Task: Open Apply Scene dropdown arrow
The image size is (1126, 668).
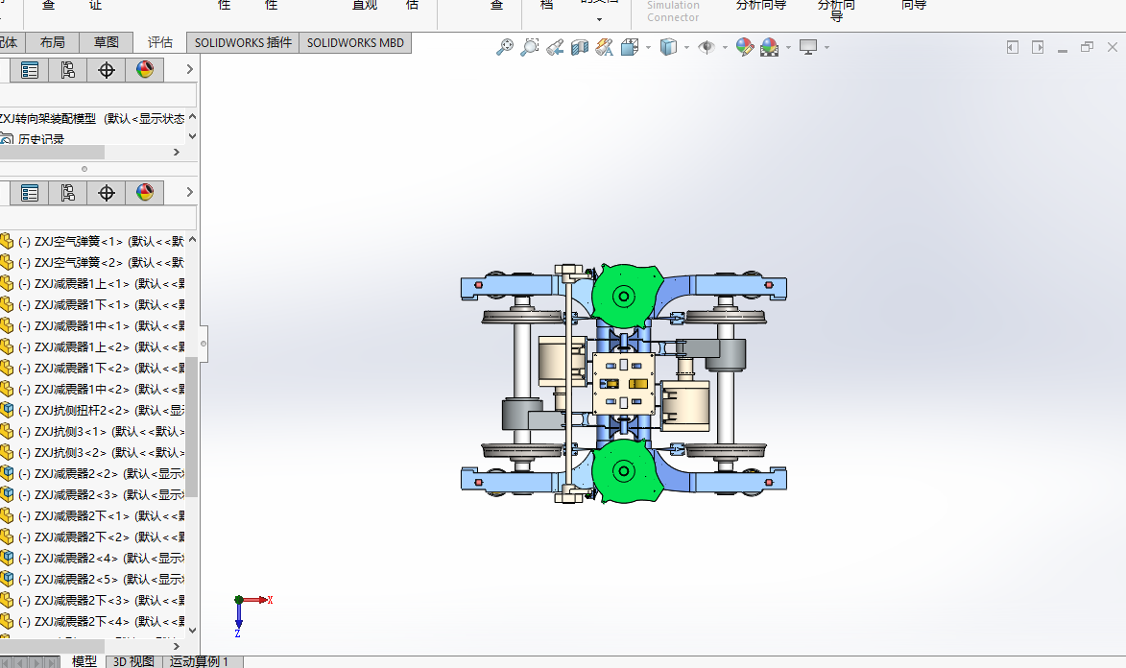Action: pos(788,47)
